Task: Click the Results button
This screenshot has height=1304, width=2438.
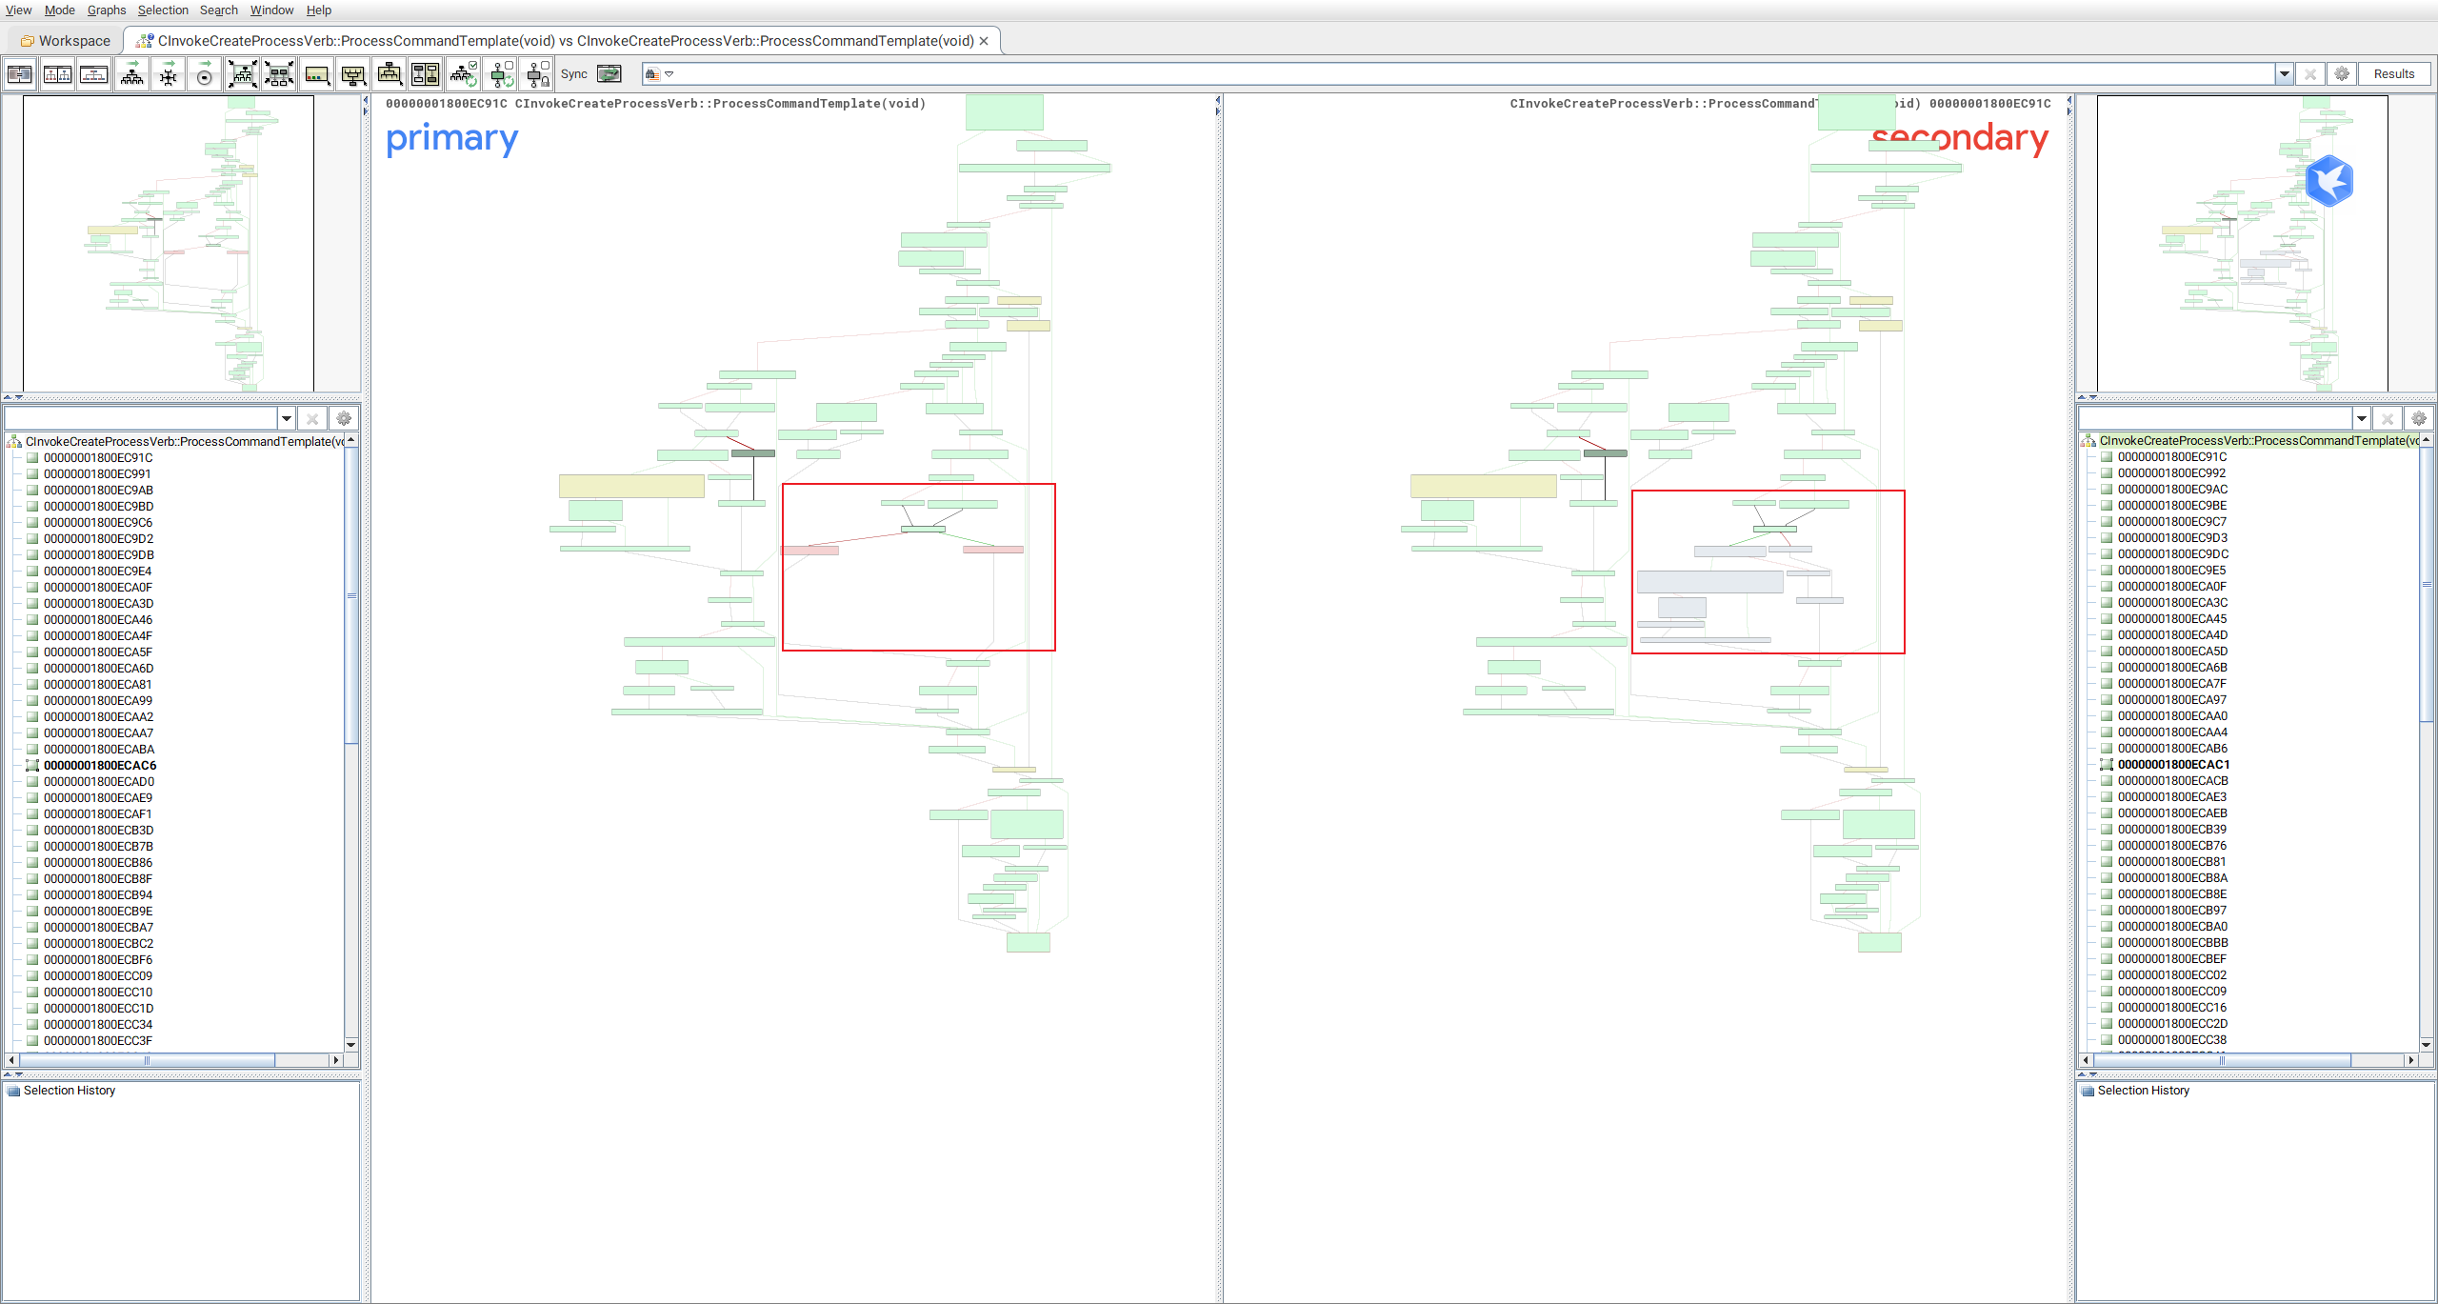Action: pos(2393,74)
